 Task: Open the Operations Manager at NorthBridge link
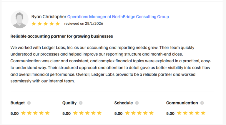pyautogui.click(x=118, y=17)
